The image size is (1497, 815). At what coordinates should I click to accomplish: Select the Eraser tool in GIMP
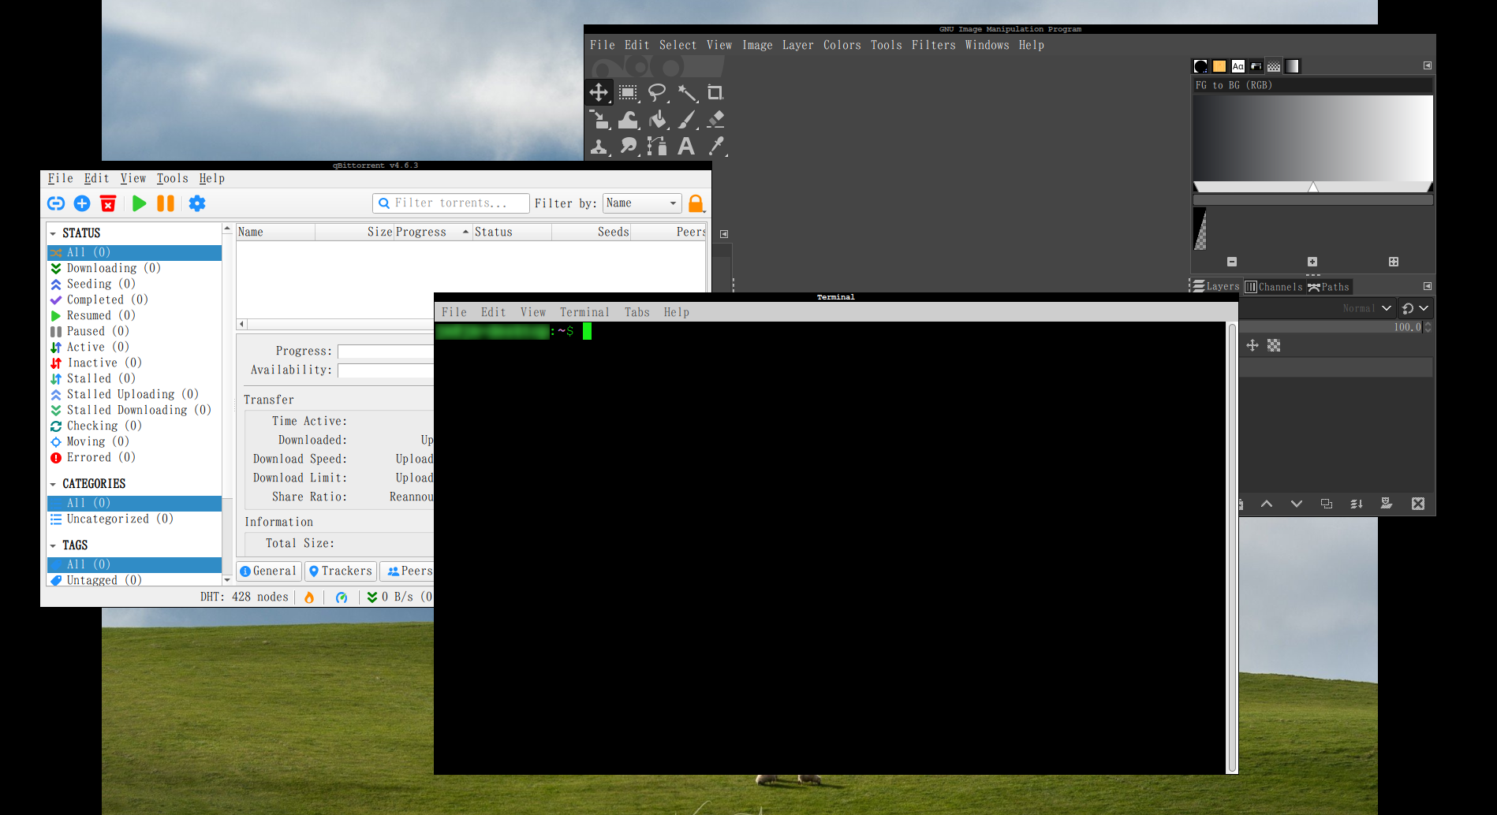click(715, 119)
